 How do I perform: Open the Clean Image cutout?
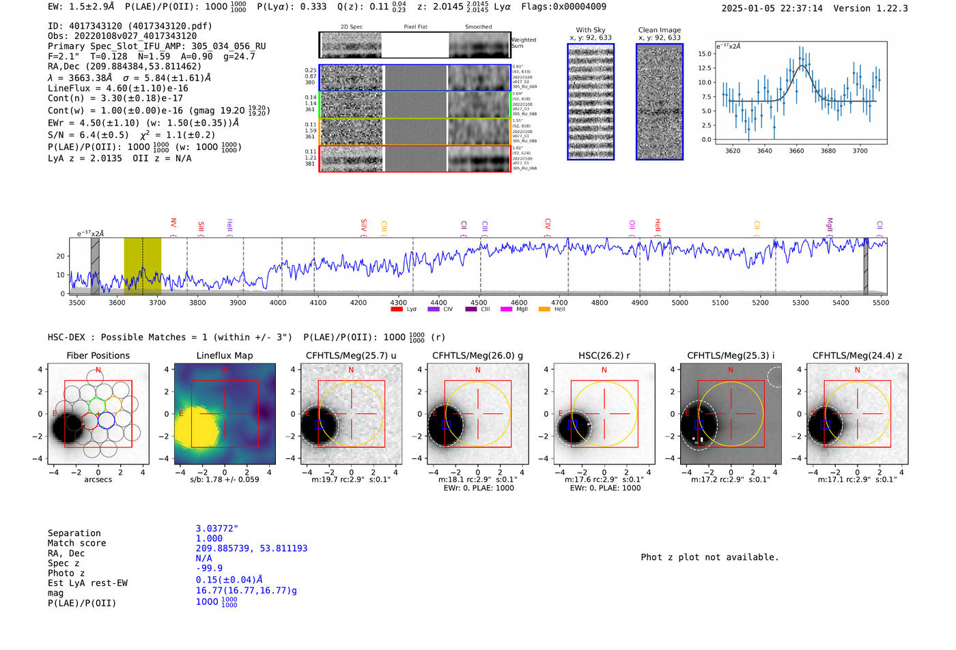click(x=660, y=102)
